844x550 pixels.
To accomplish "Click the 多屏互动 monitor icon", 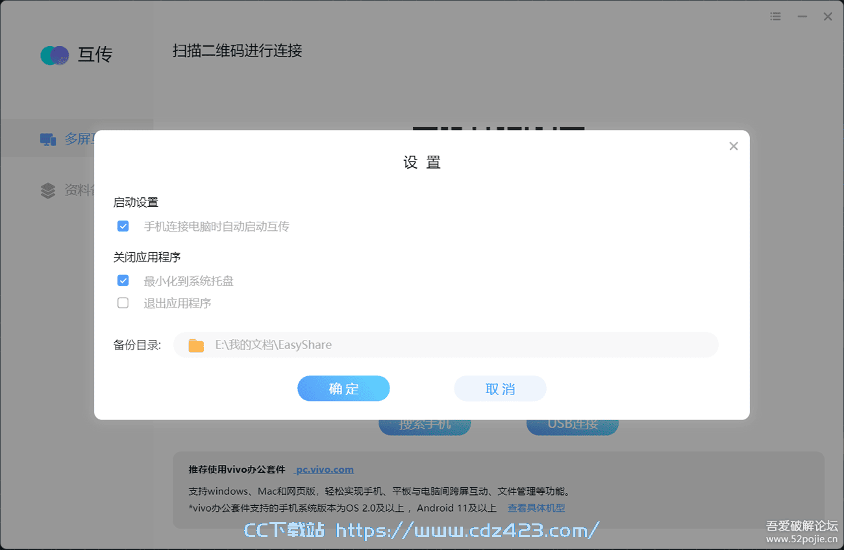I will point(47,139).
